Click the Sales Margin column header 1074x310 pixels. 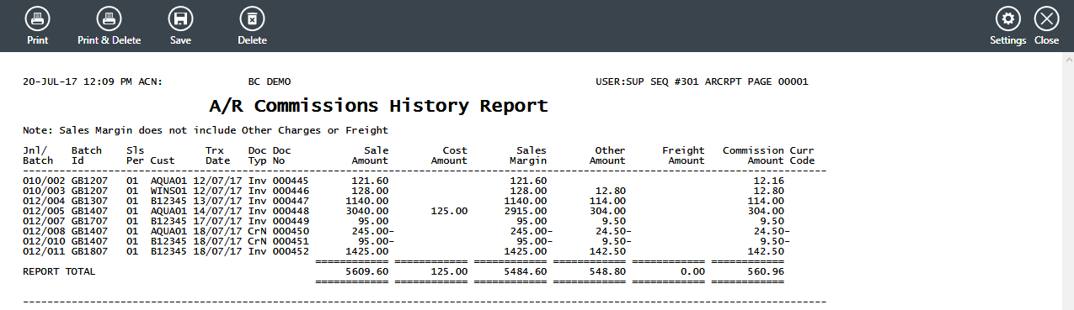[x=531, y=155]
